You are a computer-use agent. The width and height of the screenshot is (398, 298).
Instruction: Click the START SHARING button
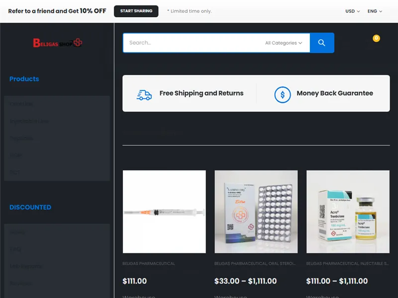(x=136, y=11)
